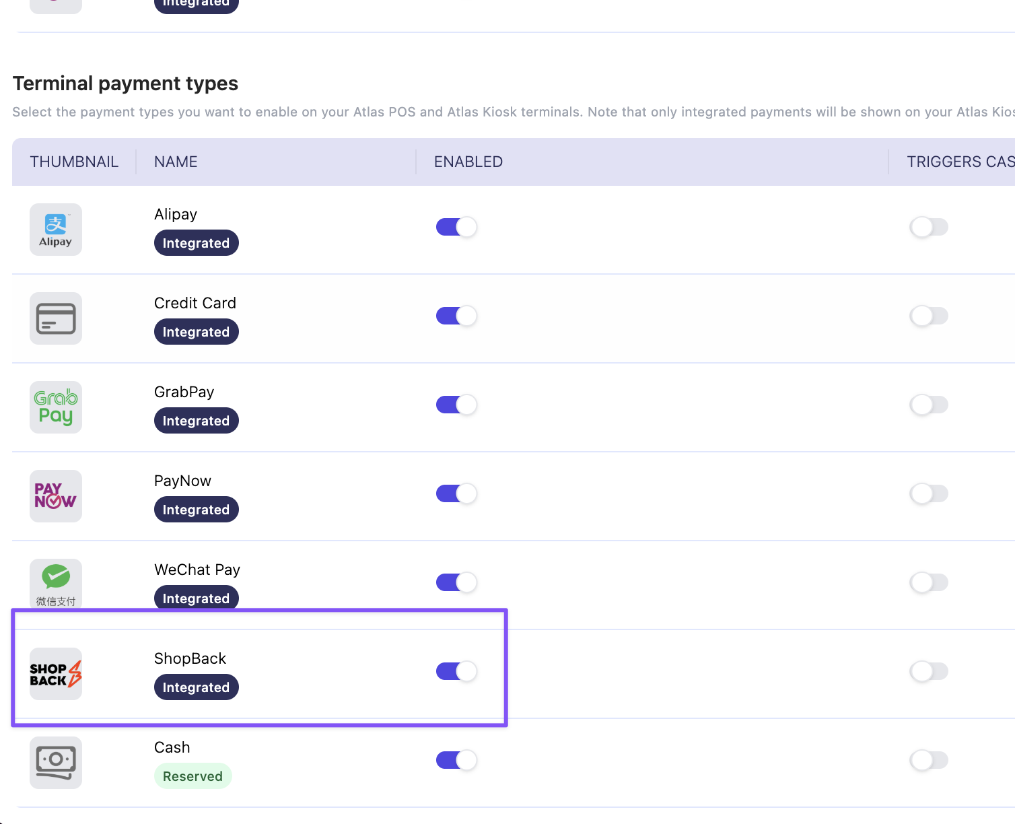Switch on triggers cash toggle for ShopBack
The height and width of the screenshot is (824, 1015).
929,671
